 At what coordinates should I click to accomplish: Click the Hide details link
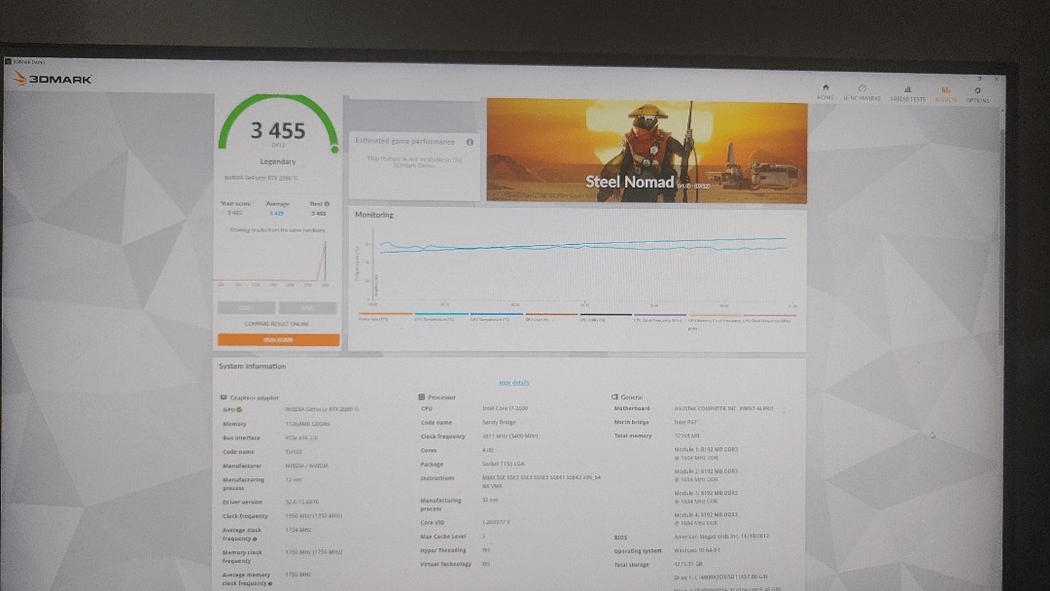[x=513, y=383]
